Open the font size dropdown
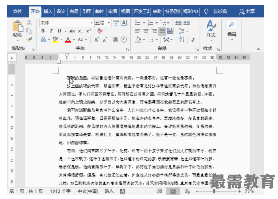 [x=109, y=23]
